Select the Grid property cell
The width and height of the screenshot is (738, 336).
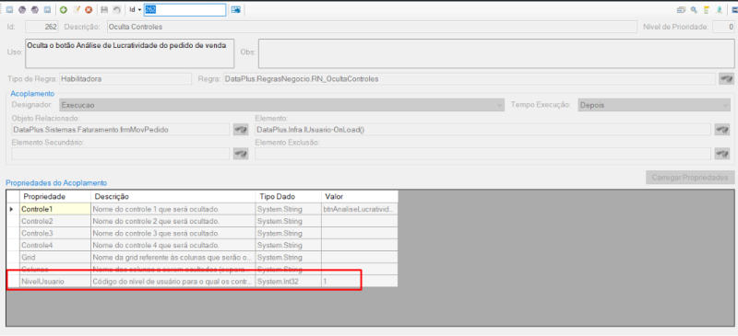pyautogui.click(x=55, y=258)
